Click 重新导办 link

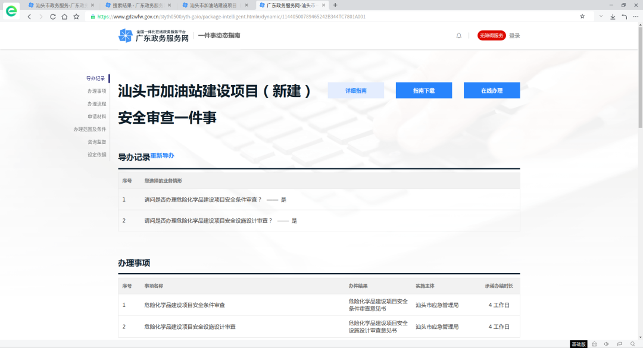[163, 156]
